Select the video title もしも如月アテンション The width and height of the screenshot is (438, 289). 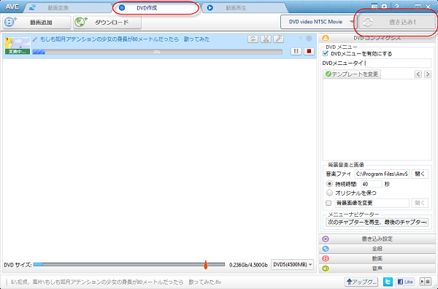coord(125,39)
